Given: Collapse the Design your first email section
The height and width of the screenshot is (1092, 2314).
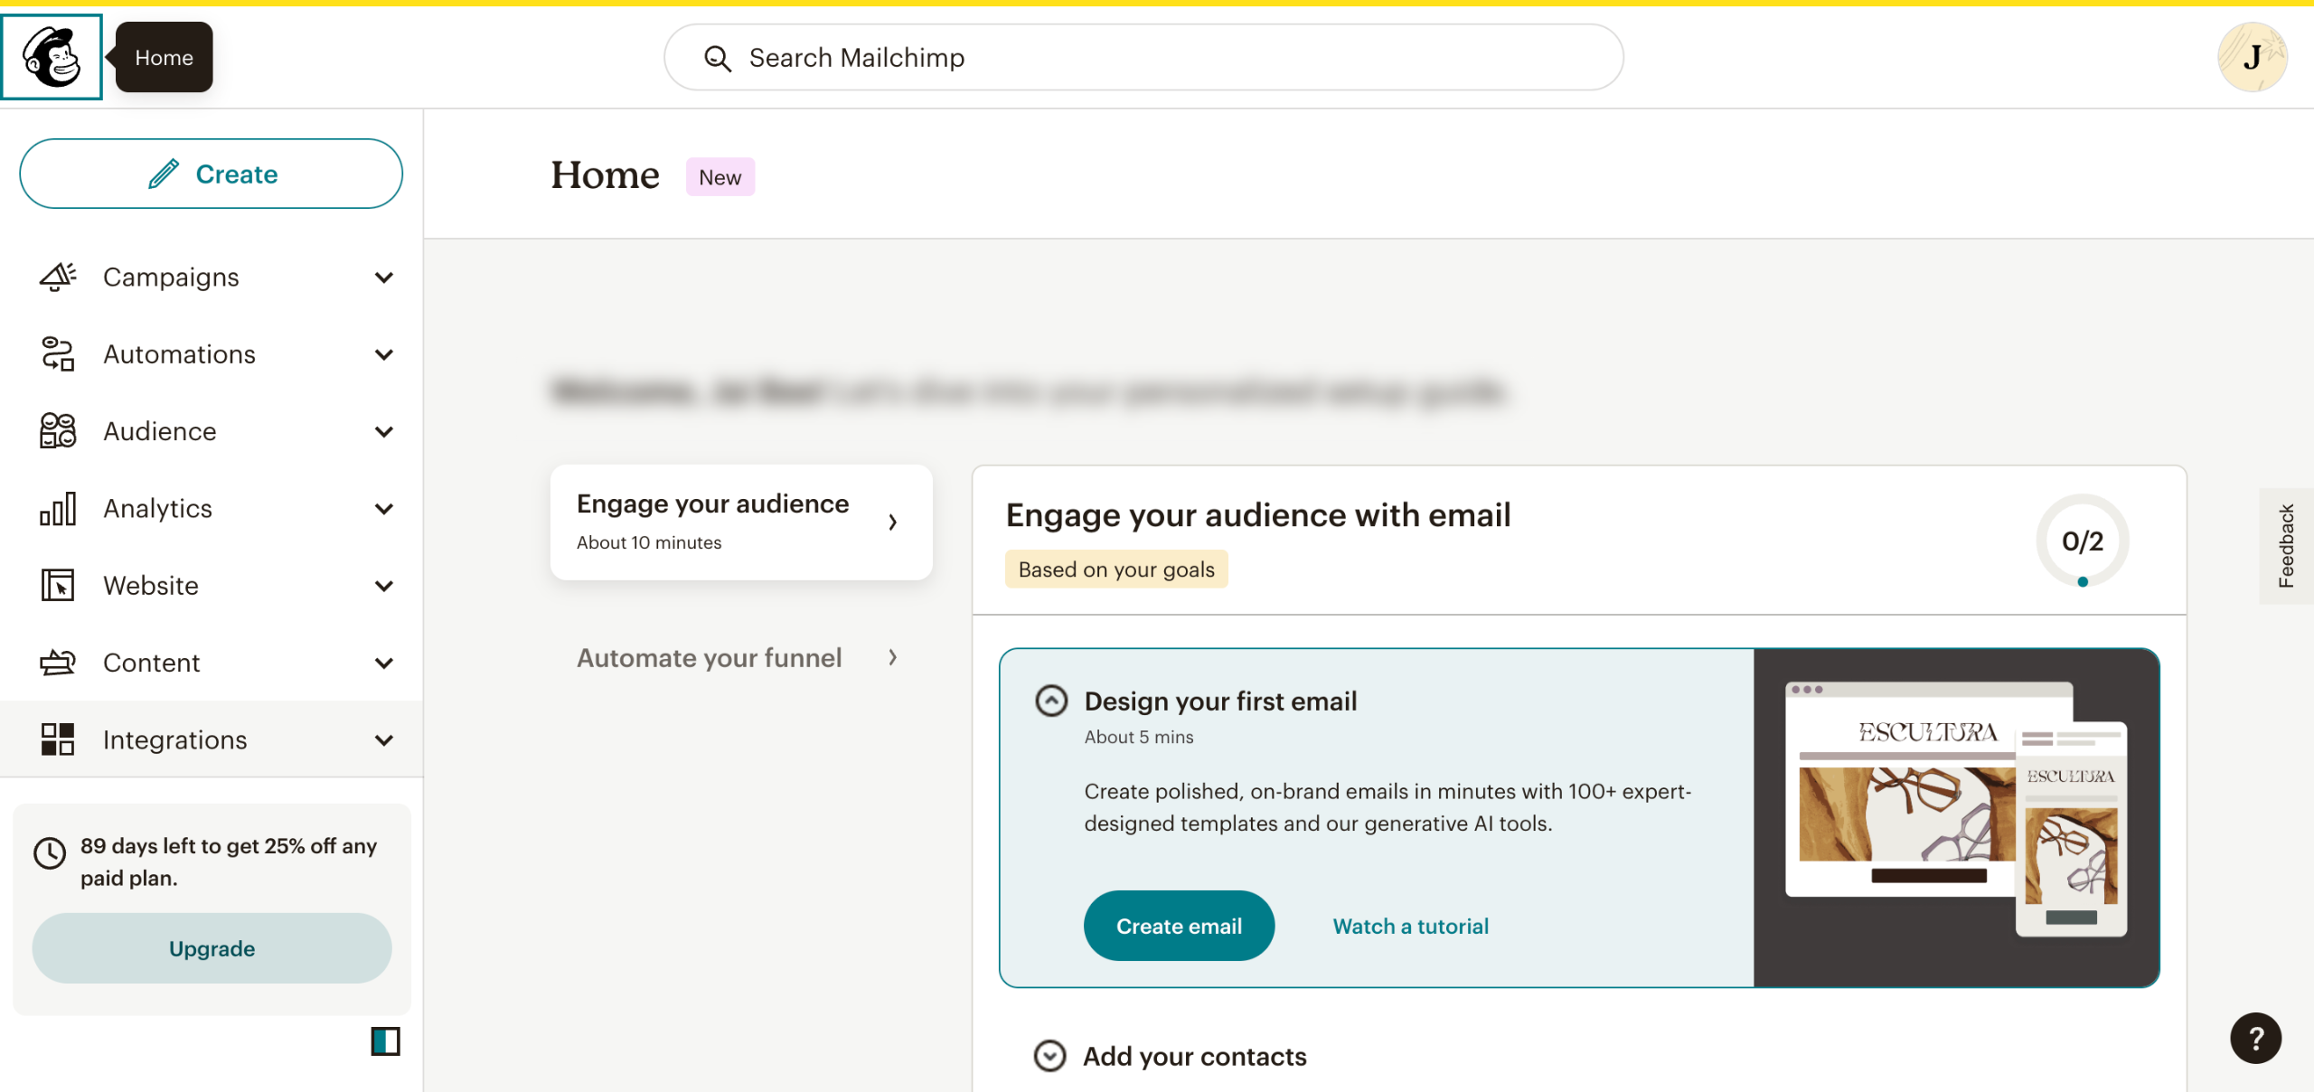Looking at the screenshot, I should pos(1051,701).
